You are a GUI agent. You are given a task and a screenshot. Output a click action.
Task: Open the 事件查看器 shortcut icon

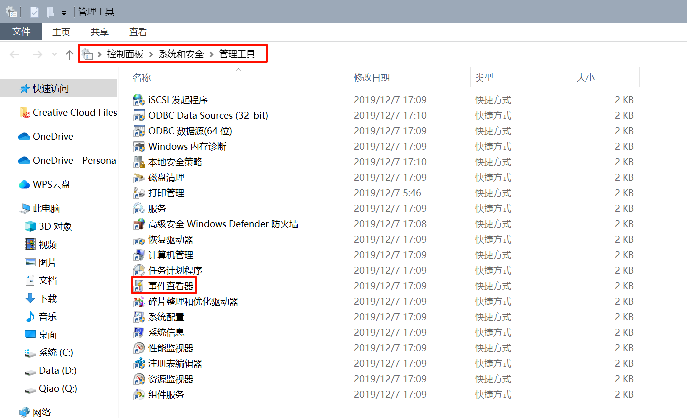(139, 286)
